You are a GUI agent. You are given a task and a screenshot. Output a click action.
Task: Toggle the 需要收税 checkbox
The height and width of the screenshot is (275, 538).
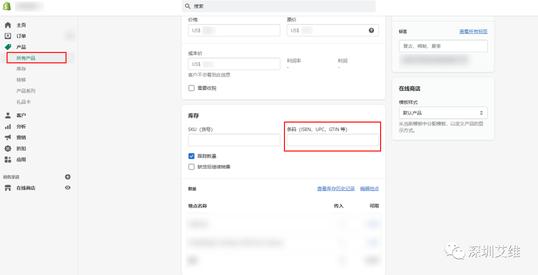[x=191, y=88]
